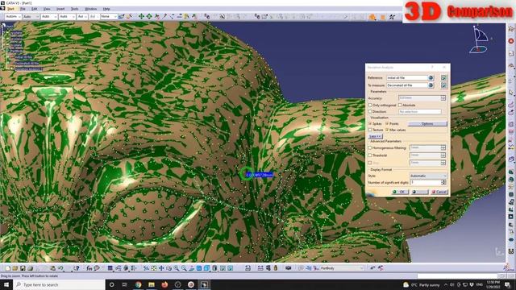This screenshot has width=516, height=290.
Task: Click the Cancel button in dialog
Action: click(439, 192)
